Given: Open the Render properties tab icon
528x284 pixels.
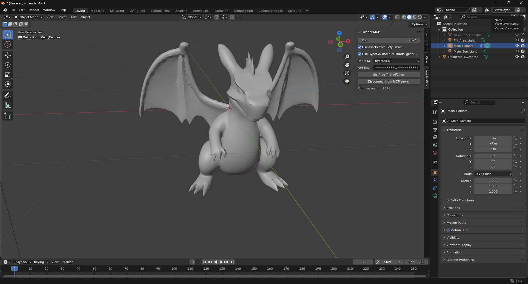Looking at the screenshot, I should click(435, 122).
